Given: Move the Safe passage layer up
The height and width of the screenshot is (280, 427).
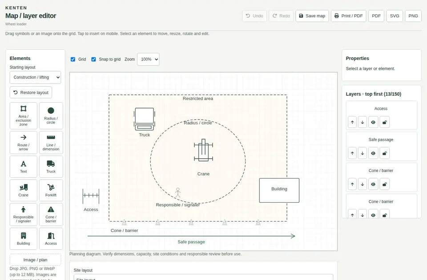Looking at the screenshot, I should (x=352, y=153).
